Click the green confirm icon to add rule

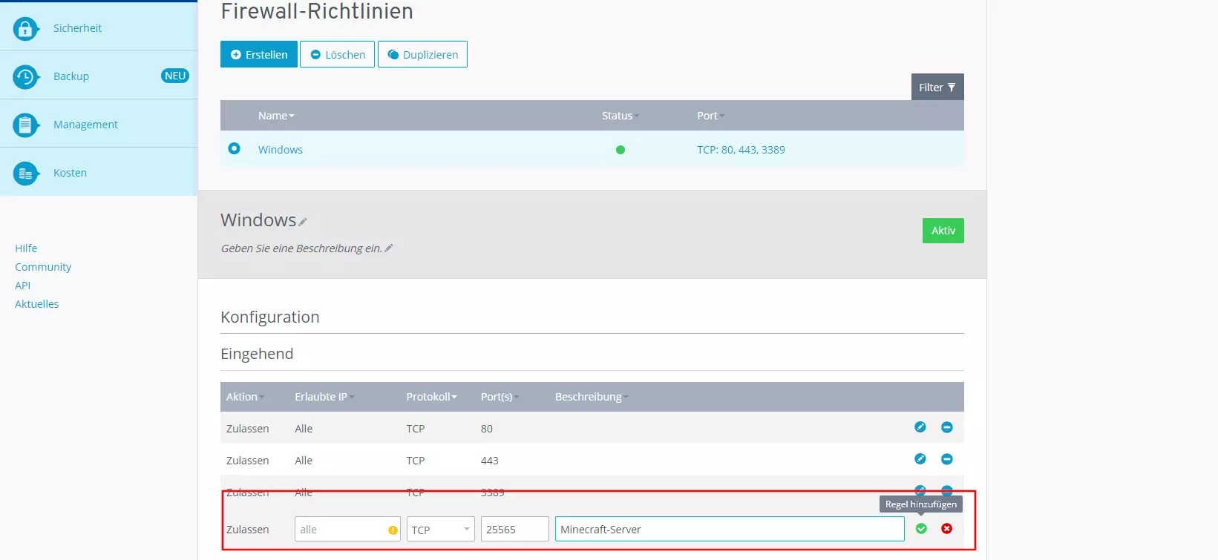tap(921, 529)
